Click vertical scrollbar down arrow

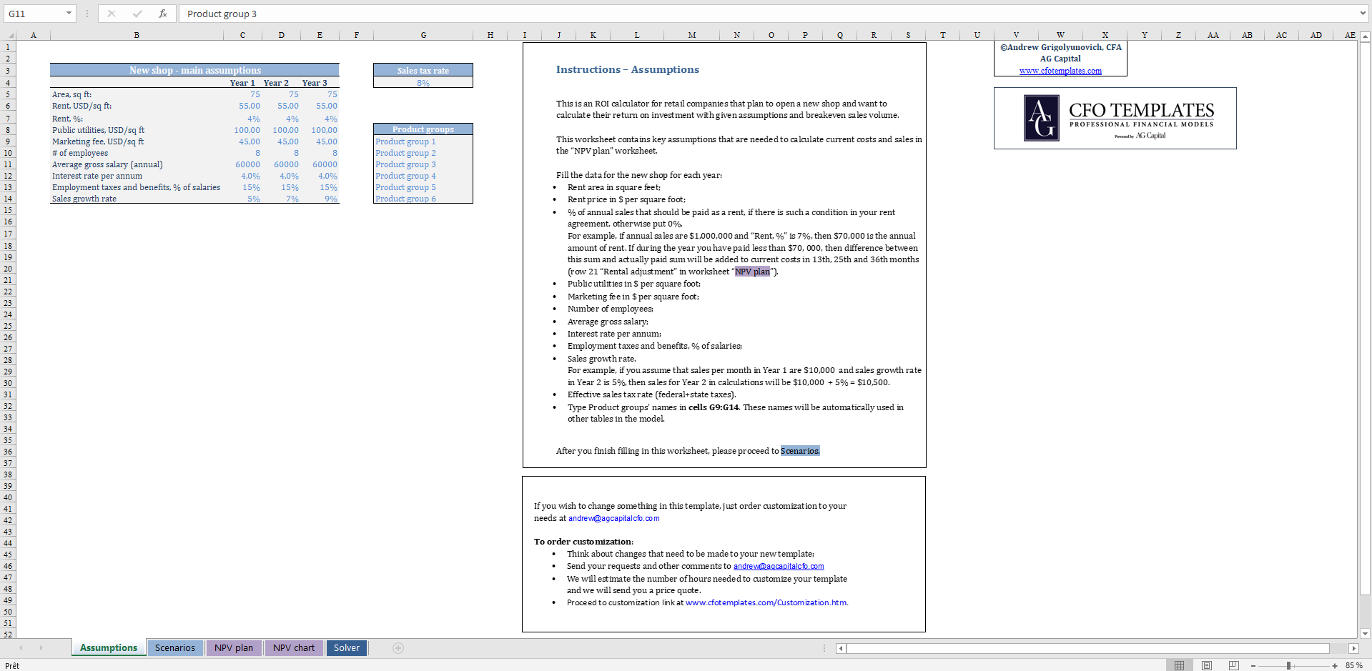1365,633
